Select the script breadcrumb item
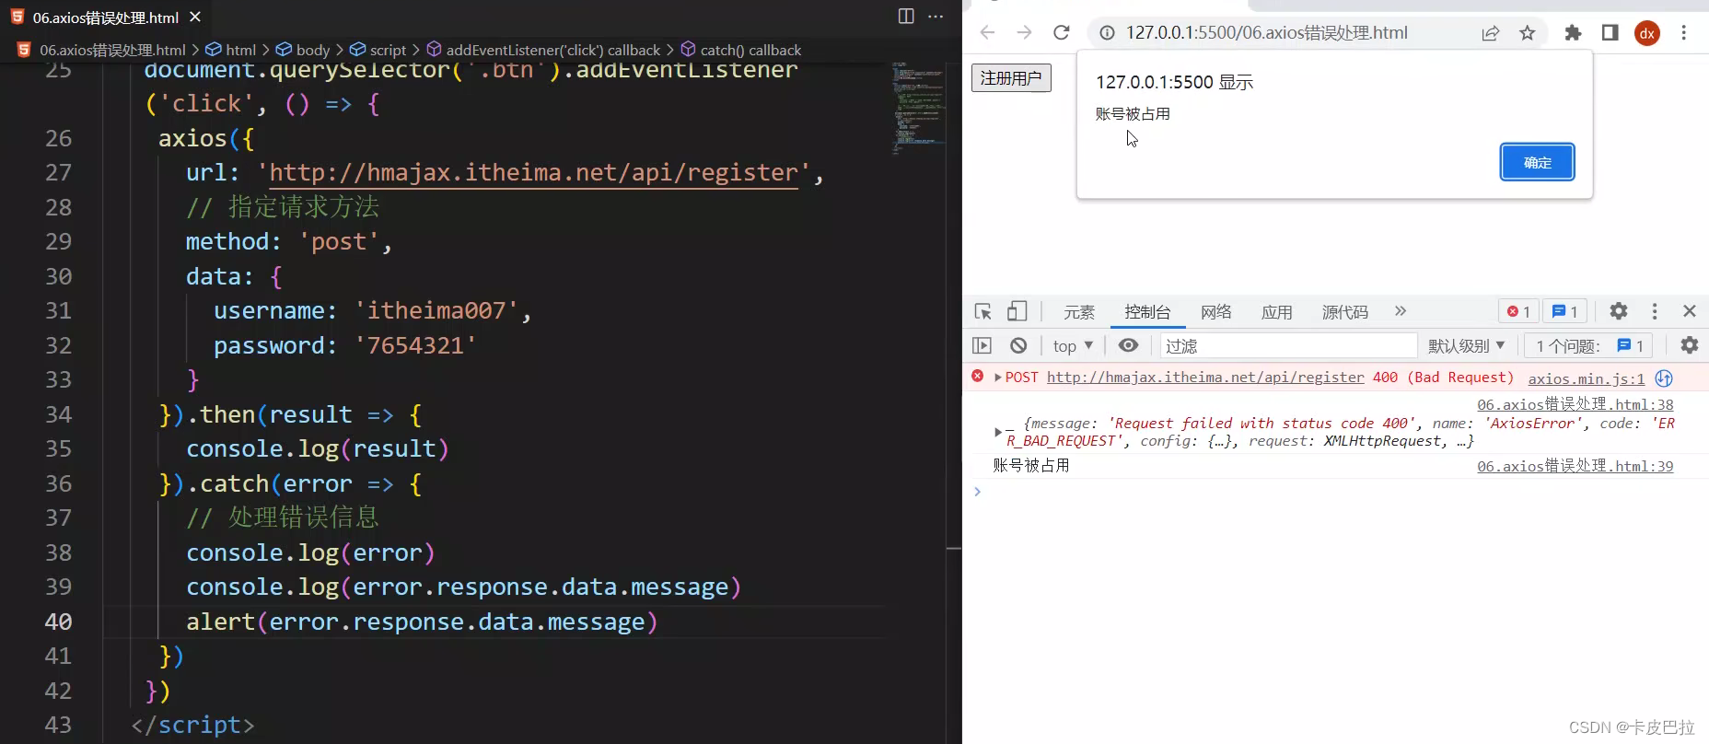 click(x=378, y=50)
